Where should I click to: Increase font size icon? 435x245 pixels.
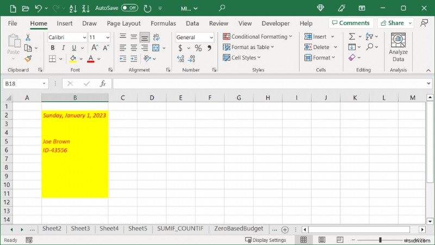pos(94,48)
